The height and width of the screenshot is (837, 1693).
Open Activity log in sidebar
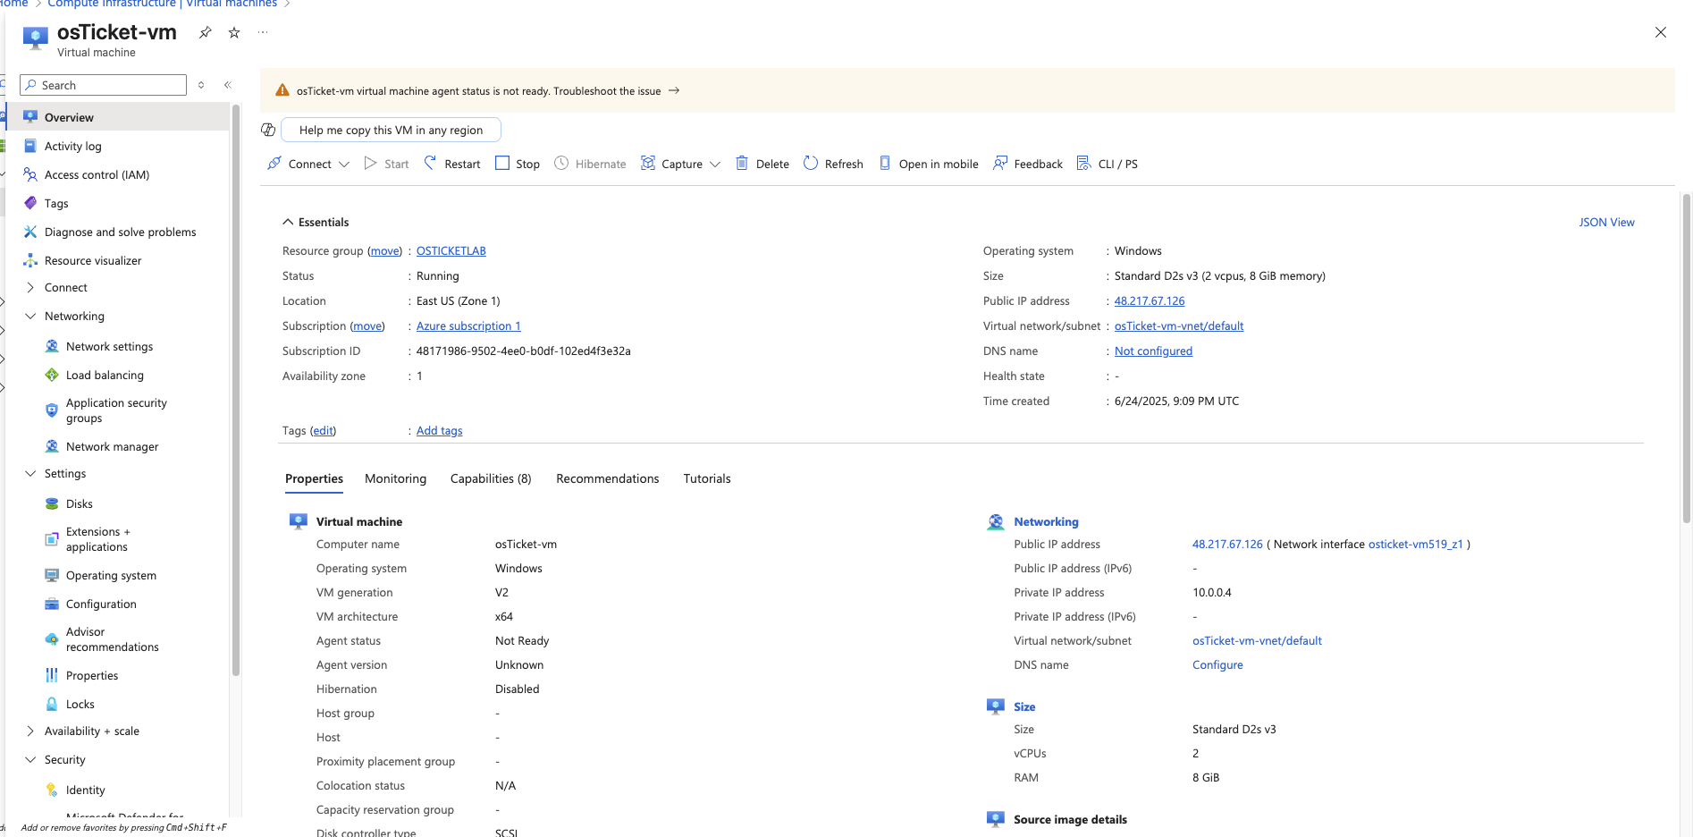tap(73, 146)
